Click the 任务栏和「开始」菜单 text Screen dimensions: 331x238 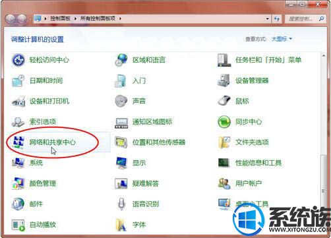pyautogui.click(x=268, y=60)
